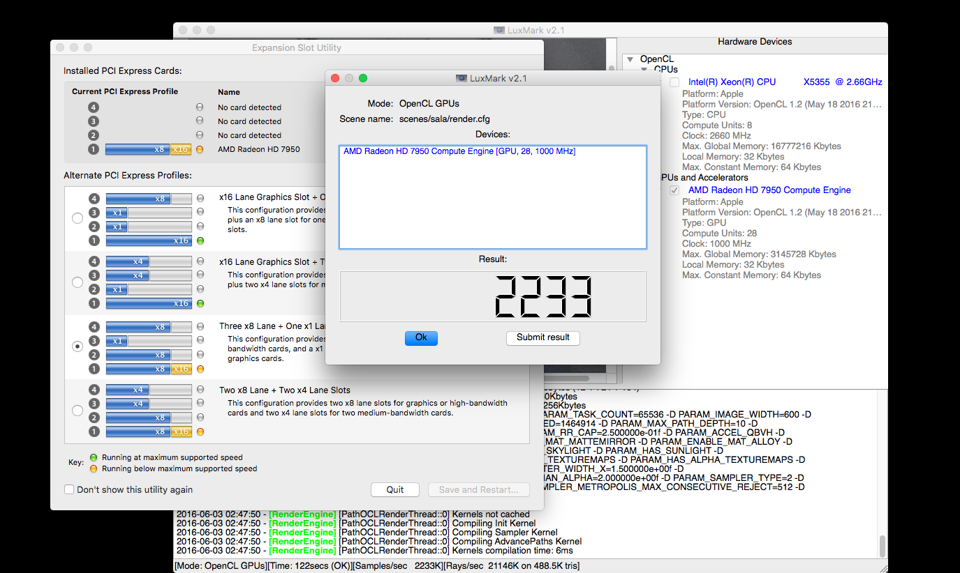Click slot 4 badge in Two x8 Lane + Two x4 profile
The height and width of the screenshot is (573, 960).
click(95, 390)
